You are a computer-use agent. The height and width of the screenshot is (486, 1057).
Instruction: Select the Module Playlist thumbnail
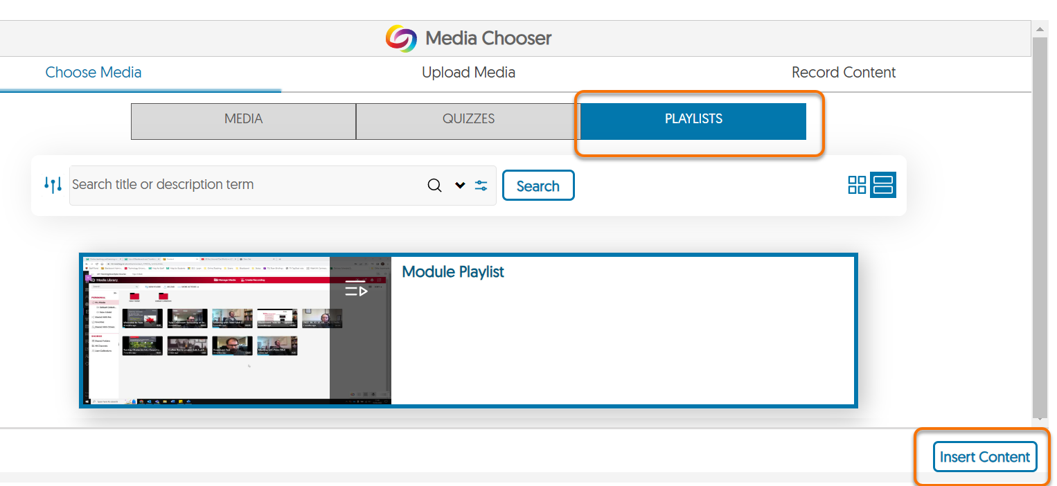(236, 330)
